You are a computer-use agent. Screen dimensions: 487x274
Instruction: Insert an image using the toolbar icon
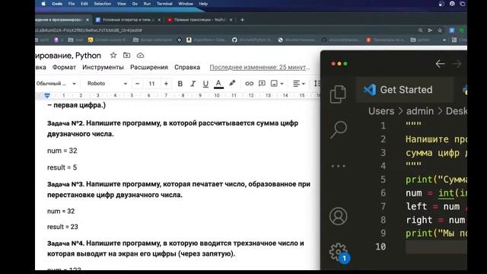pyautogui.click(x=274, y=83)
